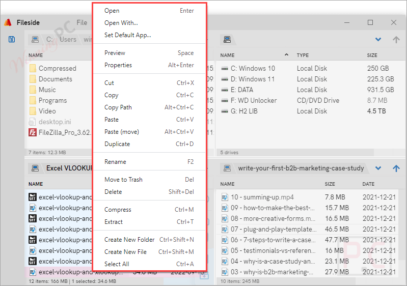Screen dimensions: 407x286
Task: Choose Extract in context menu
Action: 149,222
